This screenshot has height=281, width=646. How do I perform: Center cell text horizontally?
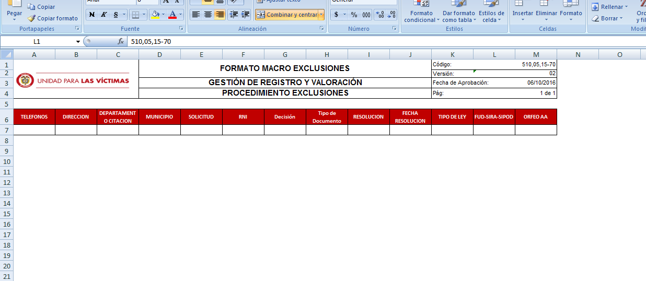pyautogui.click(x=208, y=15)
